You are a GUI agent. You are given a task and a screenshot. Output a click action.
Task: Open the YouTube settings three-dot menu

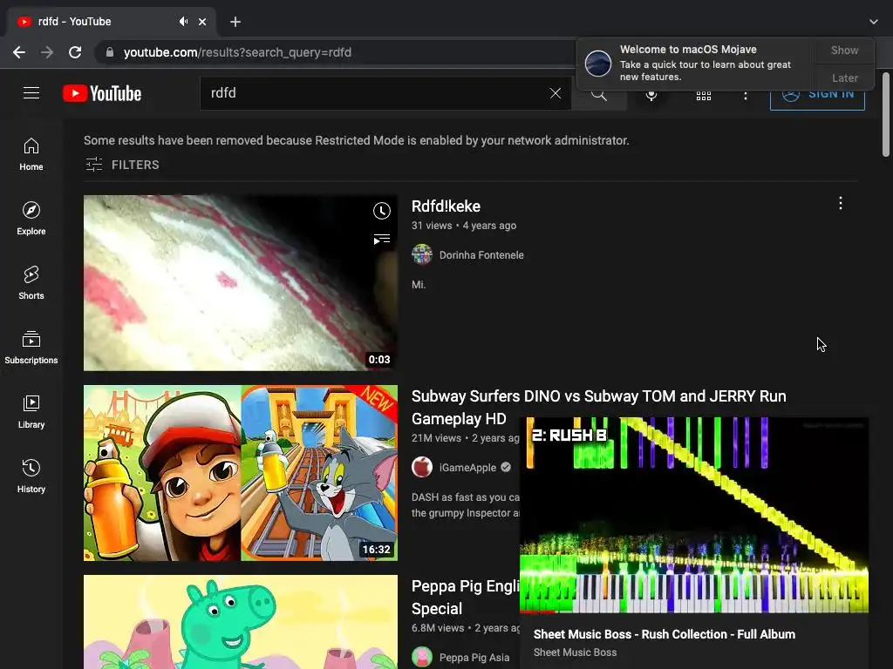pos(745,96)
